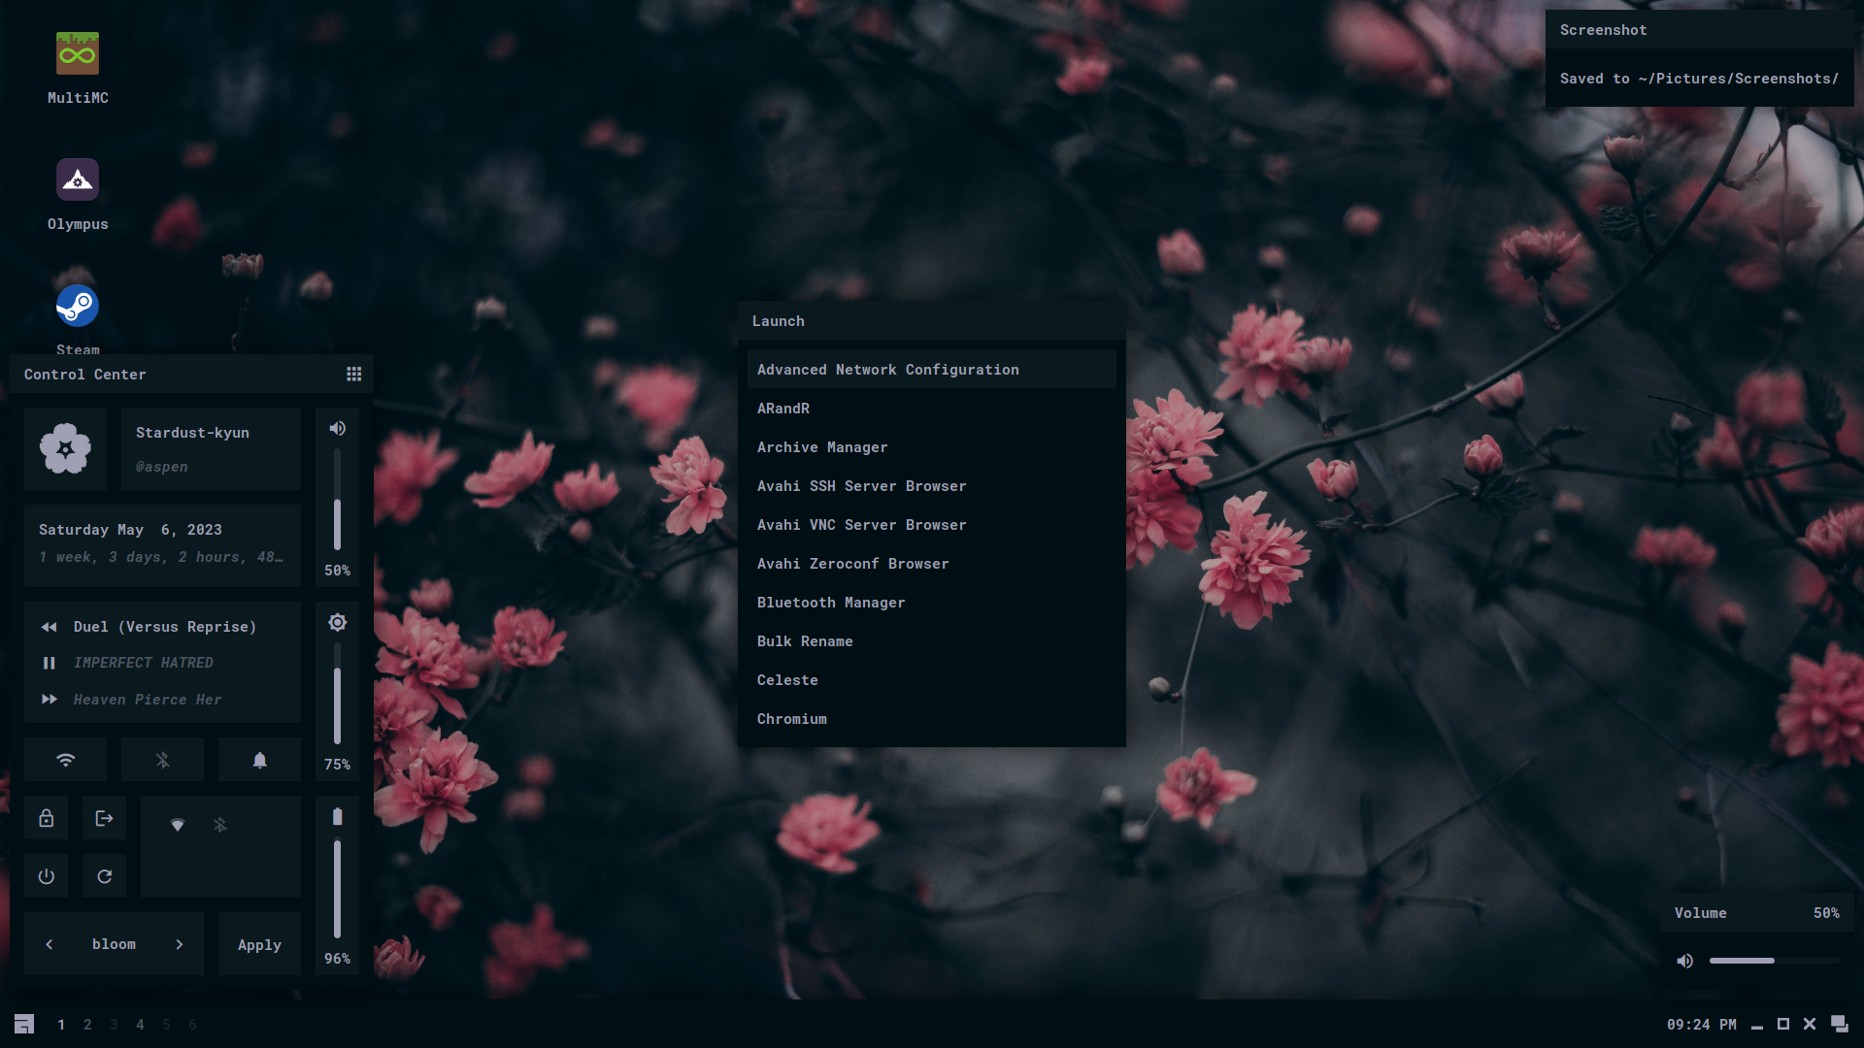This screenshot has height=1048, width=1864.
Task: Click the power off icon
Action: [46, 876]
